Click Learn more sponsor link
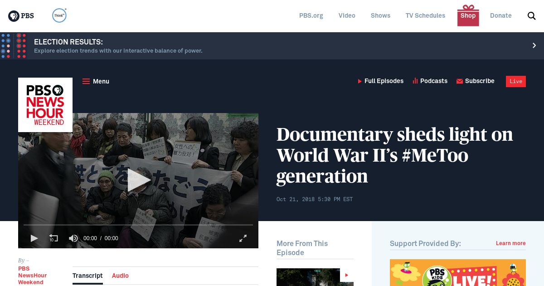The height and width of the screenshot is (286, 544). click(x=510, y=243)
